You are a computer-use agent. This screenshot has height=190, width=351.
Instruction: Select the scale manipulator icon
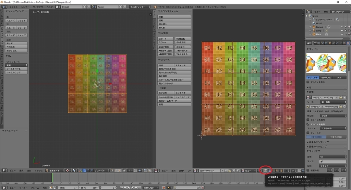[x=92, y=170]
